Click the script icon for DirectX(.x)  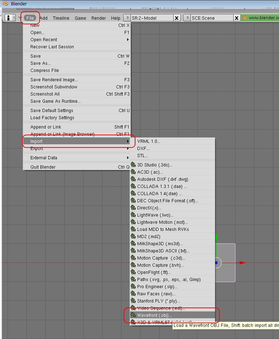(133, 208)
